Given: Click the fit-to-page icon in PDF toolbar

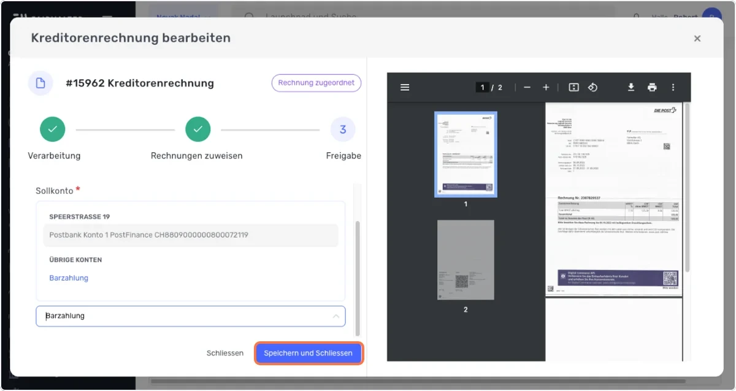Looking at the screenshot, I should tap(574, 87).
